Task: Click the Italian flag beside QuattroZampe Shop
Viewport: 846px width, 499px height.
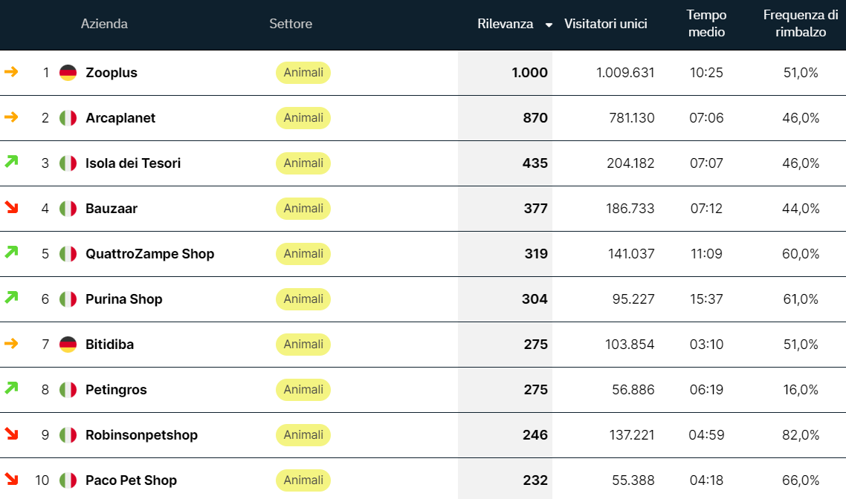Action: coord(68,254)
